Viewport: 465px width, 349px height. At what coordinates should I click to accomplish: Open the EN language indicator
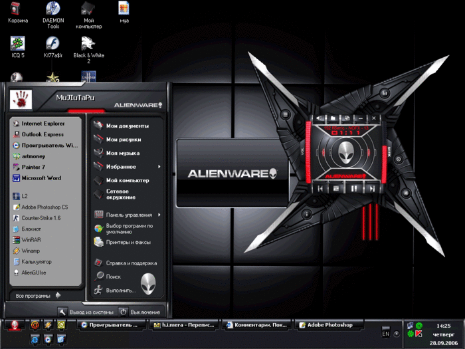(385, 334)
